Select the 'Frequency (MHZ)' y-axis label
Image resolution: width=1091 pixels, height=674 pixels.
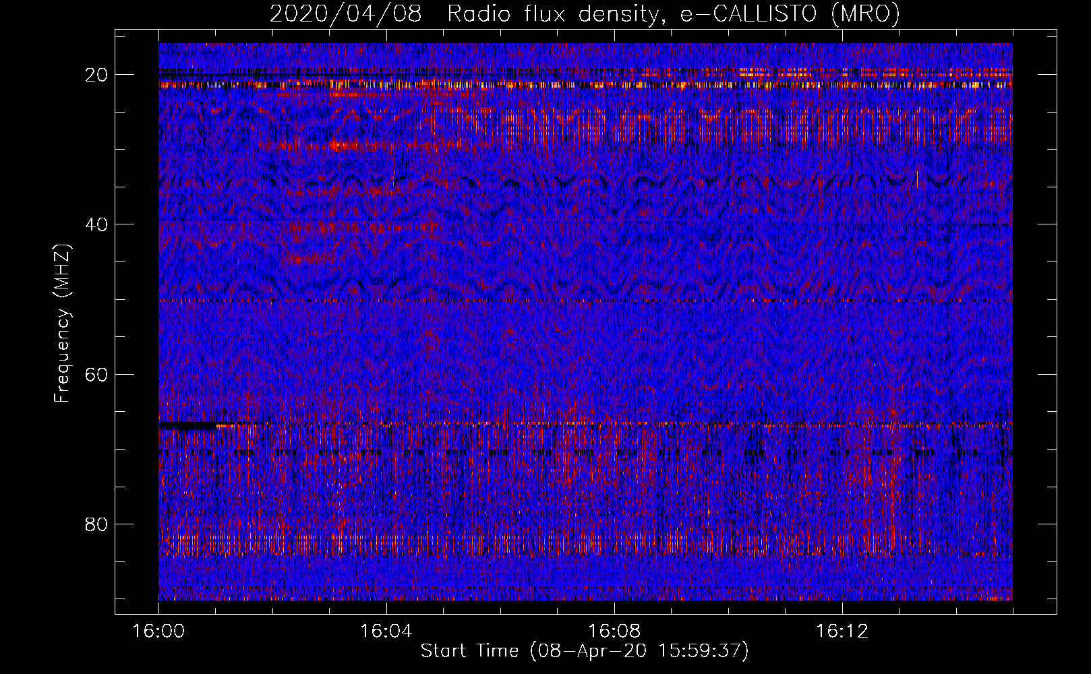[x=61, y=324]
